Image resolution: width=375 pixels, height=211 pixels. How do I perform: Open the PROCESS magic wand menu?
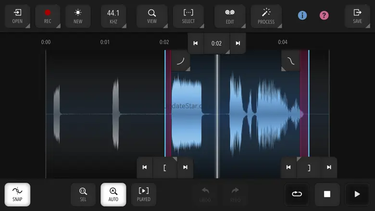click(x=266, y=16)
